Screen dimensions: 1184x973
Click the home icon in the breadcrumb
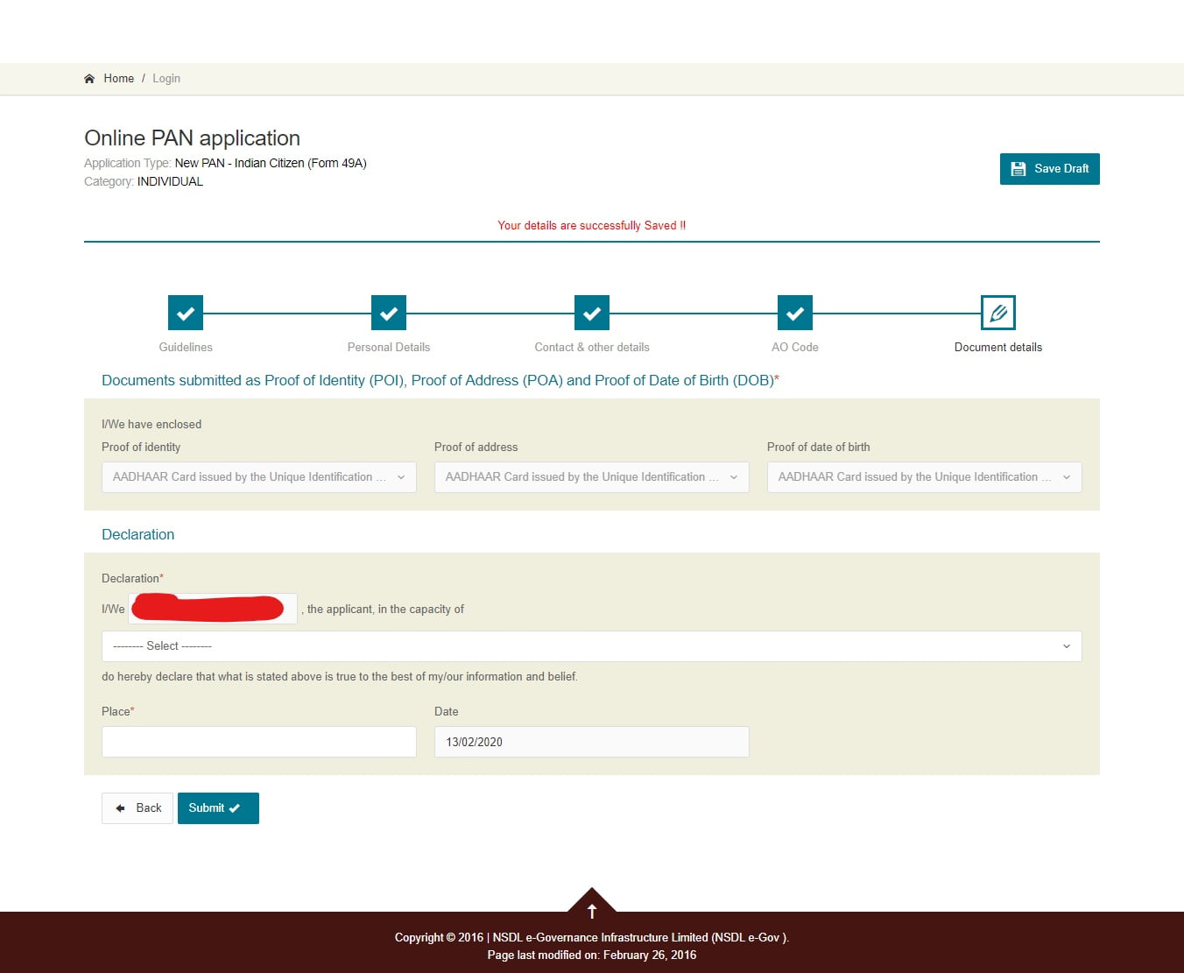(x=88, y=78)
